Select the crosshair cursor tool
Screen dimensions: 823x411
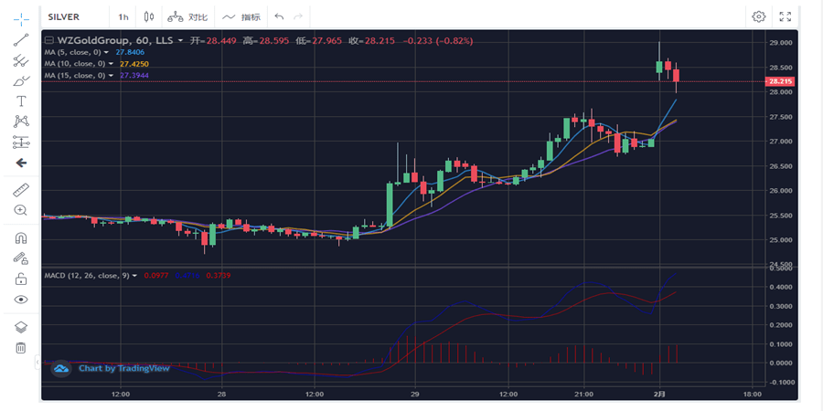tap(21, 17)
